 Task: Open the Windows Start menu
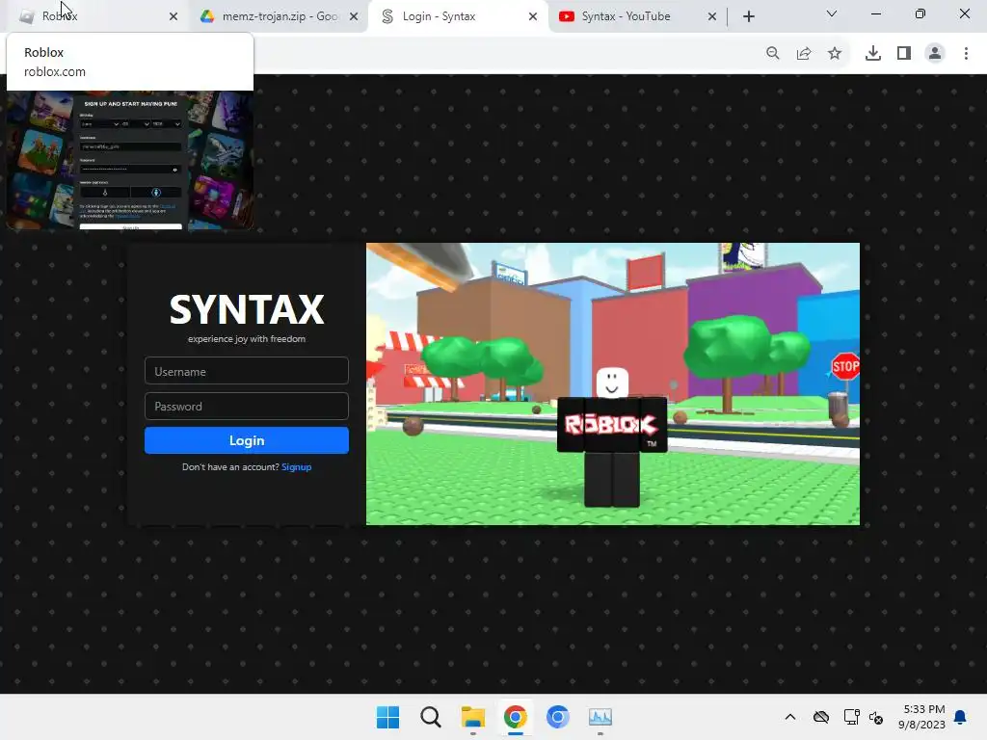click(x=387, y=717)
